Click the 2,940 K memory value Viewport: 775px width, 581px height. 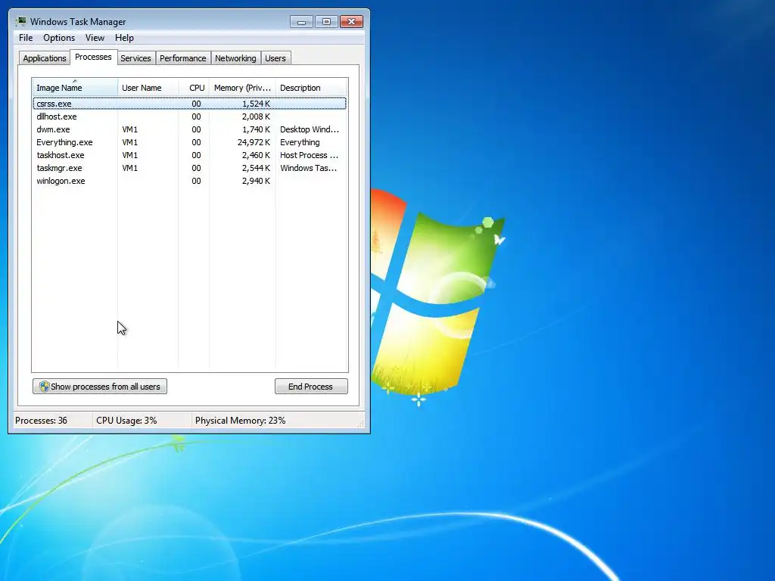click(256, 181)
